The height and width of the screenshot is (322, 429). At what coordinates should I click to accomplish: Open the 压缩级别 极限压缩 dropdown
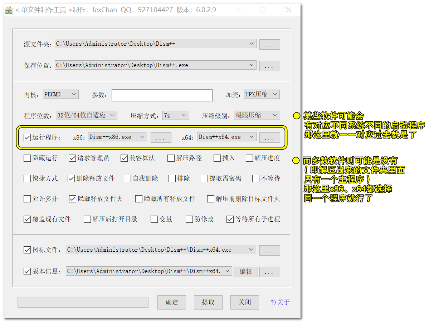[257, 115]
